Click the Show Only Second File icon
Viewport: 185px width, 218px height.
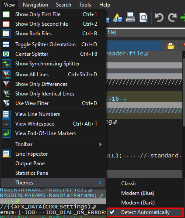(x=6, y=24)
